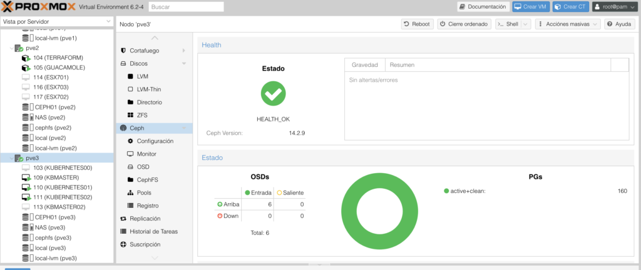Click the Monitor screen icon

(x=130, y=154)
